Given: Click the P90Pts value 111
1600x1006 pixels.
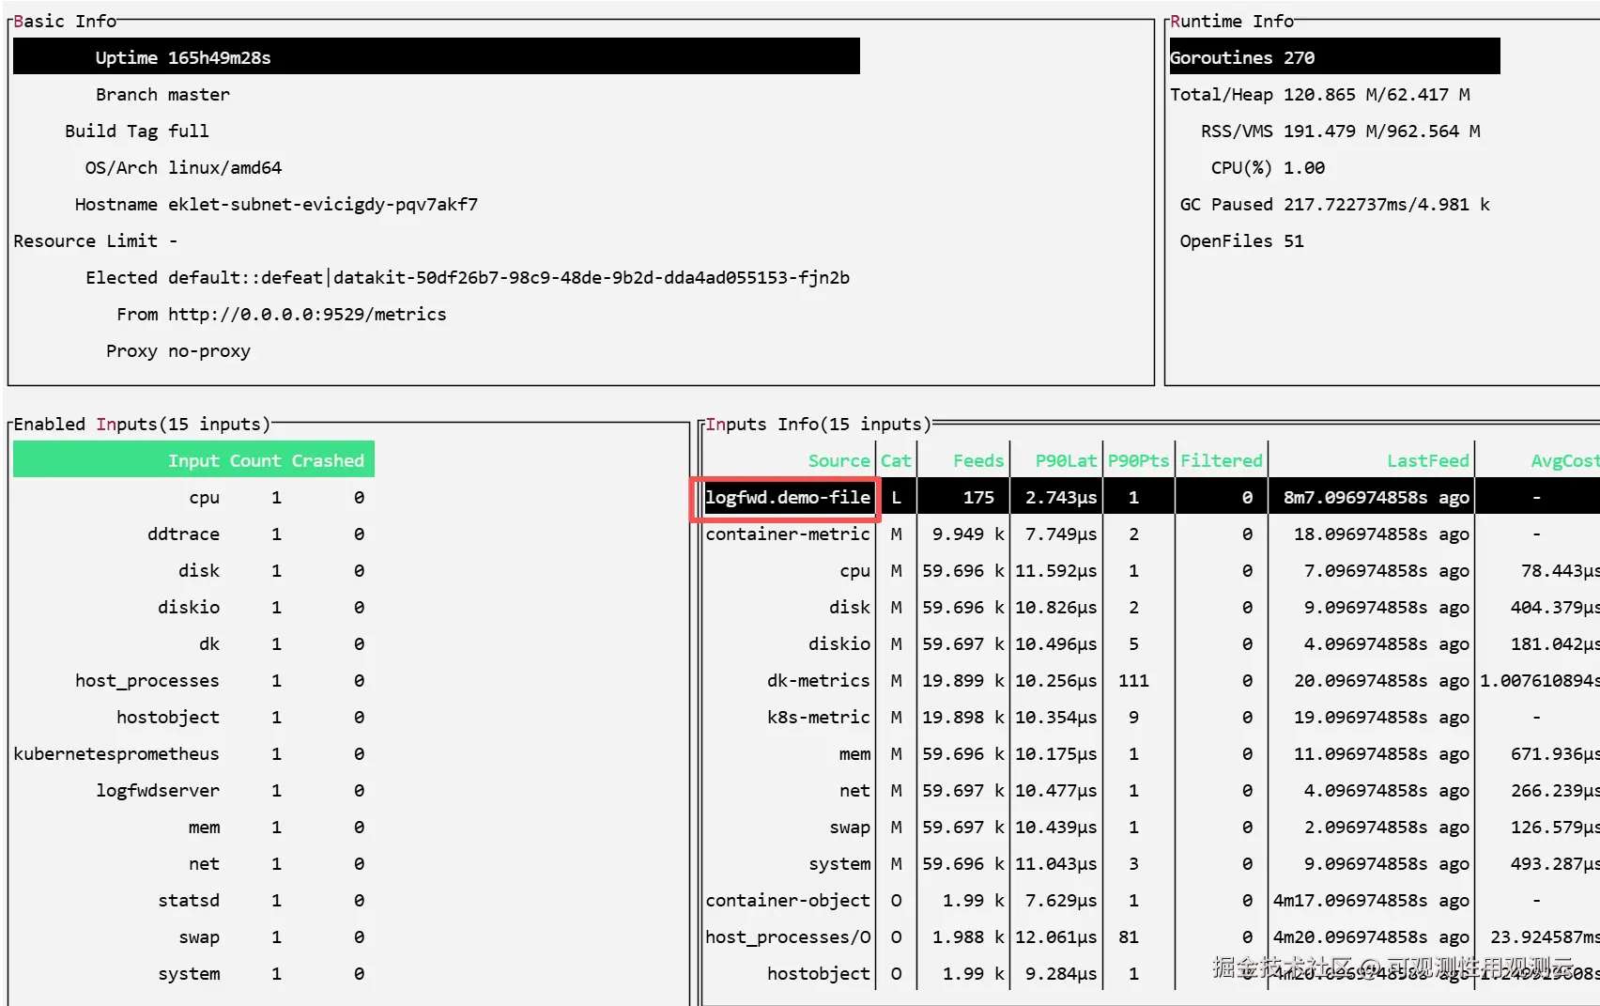Looking at the screenshot, I should pos(1133,680).
